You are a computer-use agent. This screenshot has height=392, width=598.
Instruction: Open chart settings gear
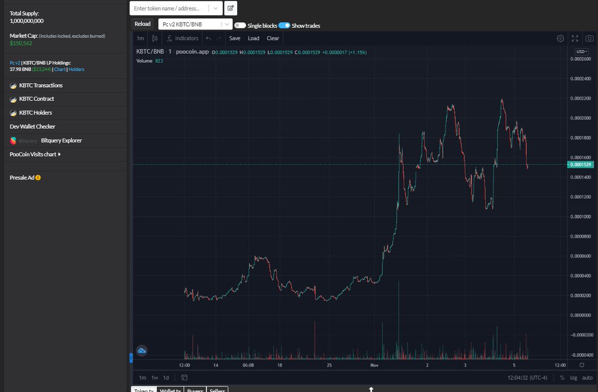coord(560,38)
